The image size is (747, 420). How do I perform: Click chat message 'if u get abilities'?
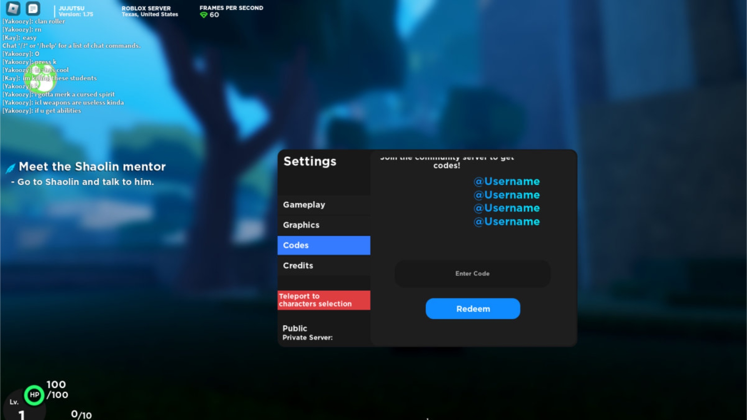point(42,111)
